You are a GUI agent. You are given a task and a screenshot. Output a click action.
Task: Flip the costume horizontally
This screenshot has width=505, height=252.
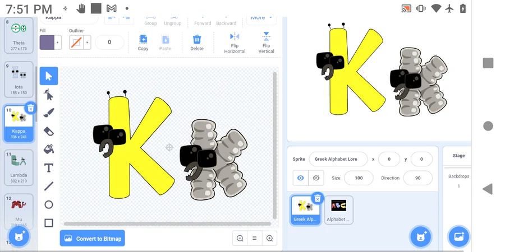click(x=235, y=43)
